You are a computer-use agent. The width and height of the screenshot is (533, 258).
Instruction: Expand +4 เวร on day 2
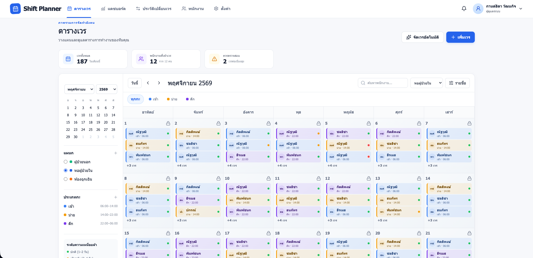click(182, 165)
